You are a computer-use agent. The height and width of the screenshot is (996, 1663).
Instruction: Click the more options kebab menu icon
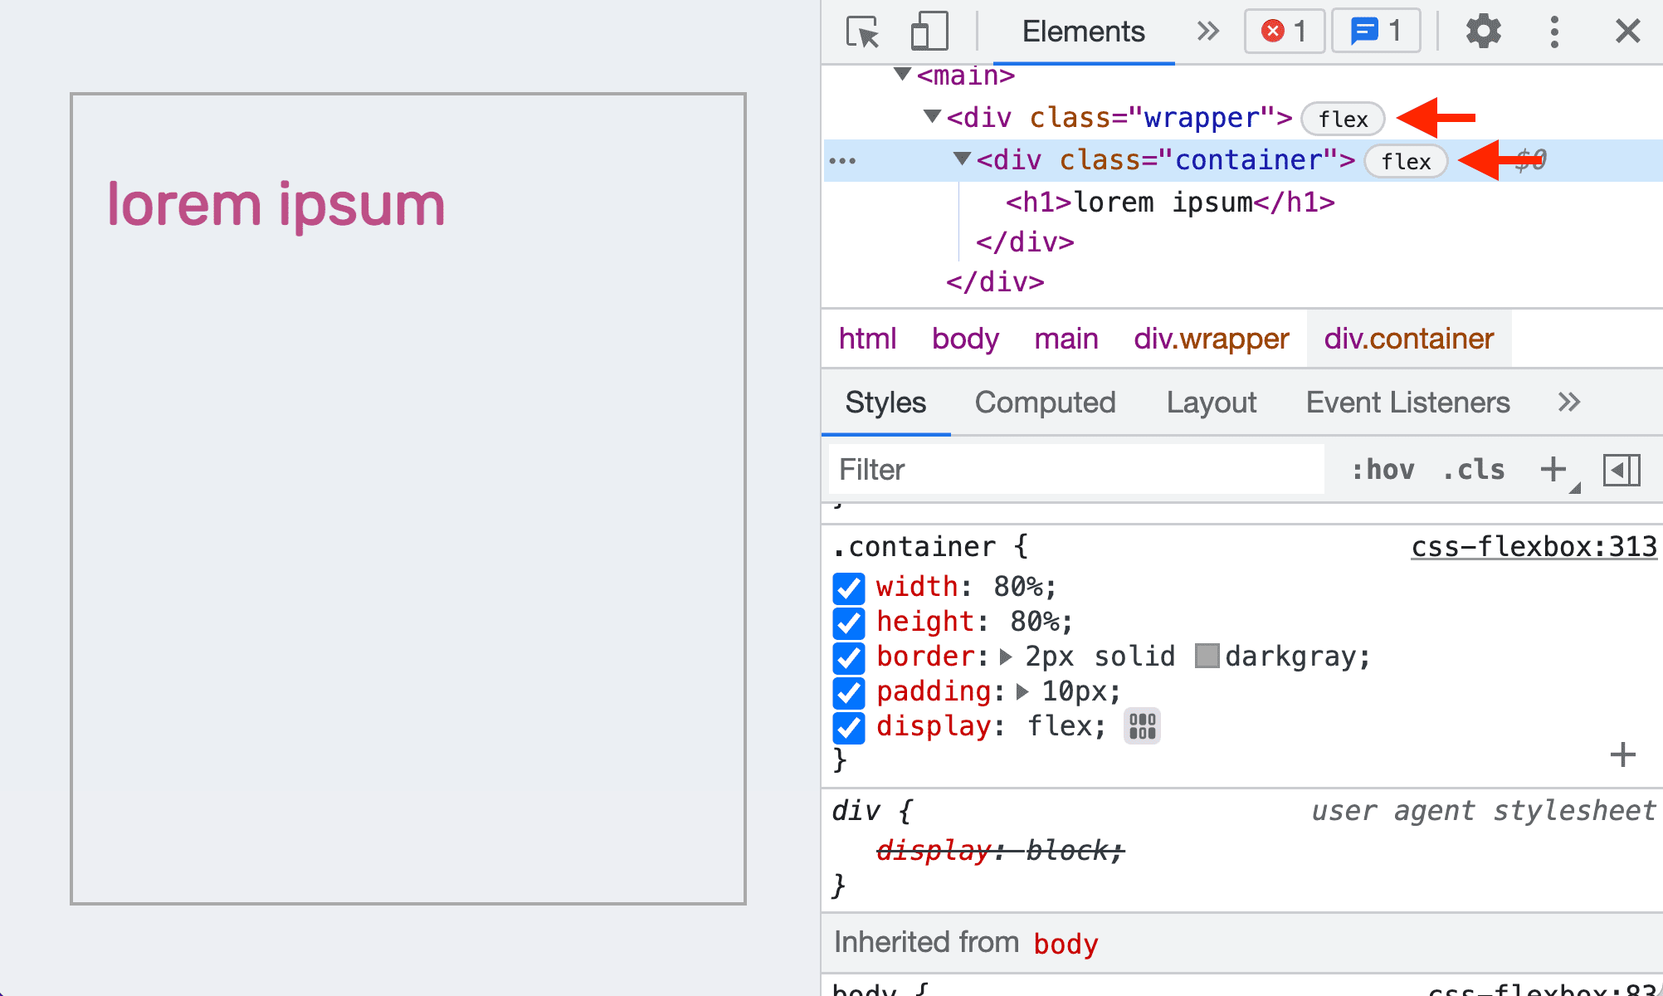tap(1554, 30)
